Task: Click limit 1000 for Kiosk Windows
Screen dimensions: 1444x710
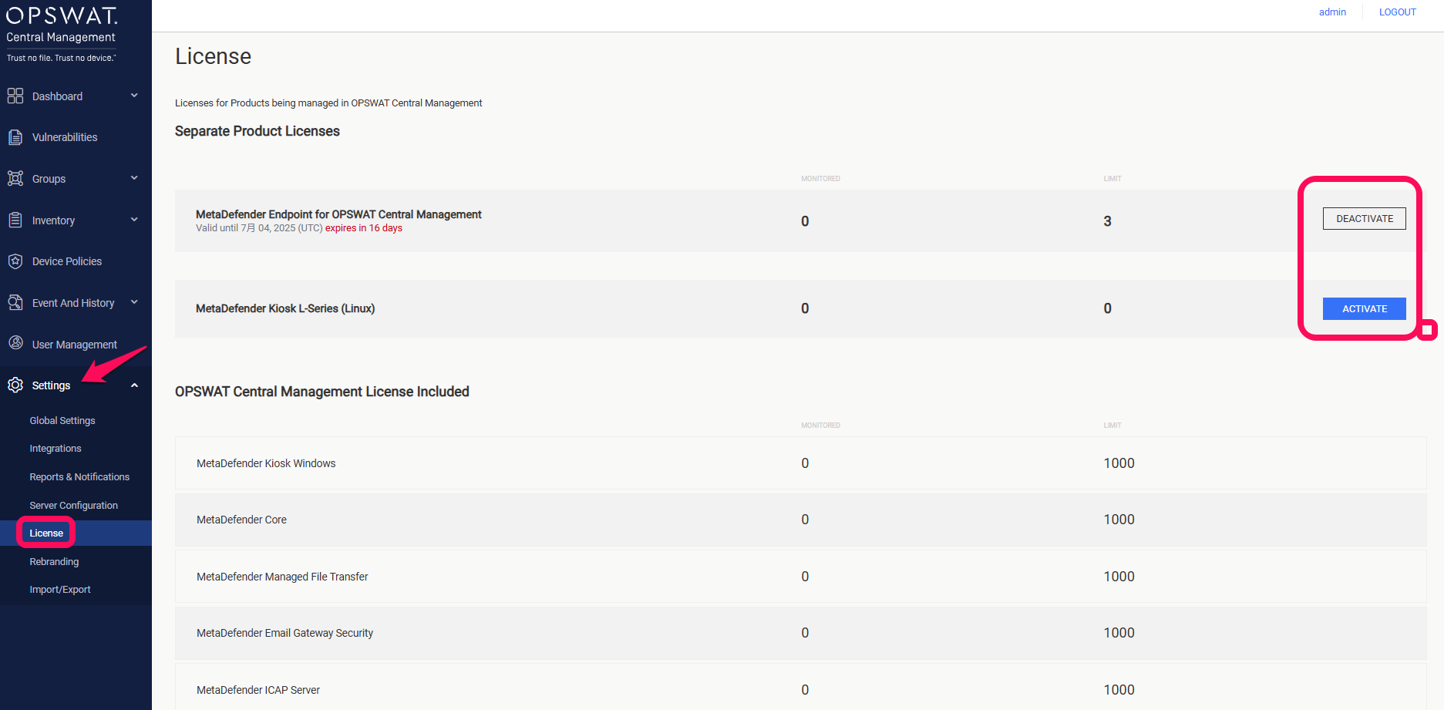Action: pos(1119,463)
